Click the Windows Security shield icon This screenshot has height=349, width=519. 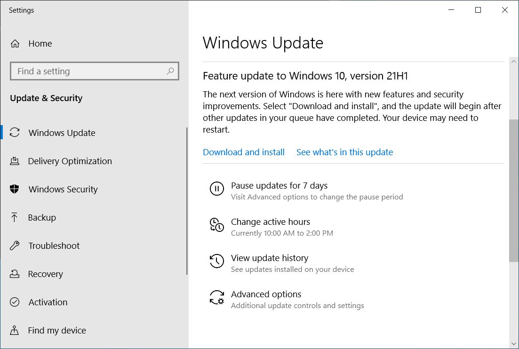click(x=15, y=189)
